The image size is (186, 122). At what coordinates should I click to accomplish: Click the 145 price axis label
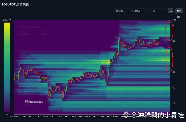coord(173,41)
